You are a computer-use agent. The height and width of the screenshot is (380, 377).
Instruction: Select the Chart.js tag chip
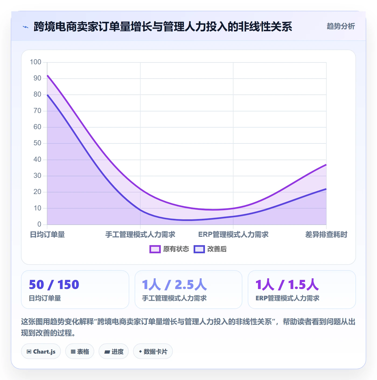click(x=41, y=351)
